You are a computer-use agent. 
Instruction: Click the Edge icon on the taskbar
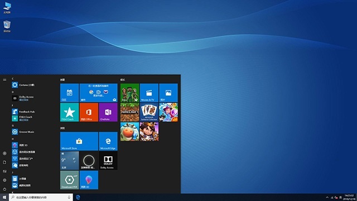pos(78,197)
